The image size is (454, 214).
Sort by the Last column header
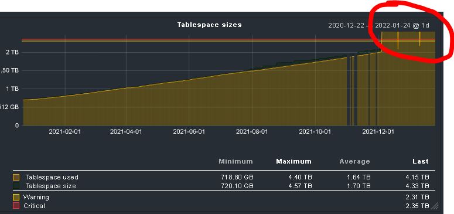click(421, 161)
